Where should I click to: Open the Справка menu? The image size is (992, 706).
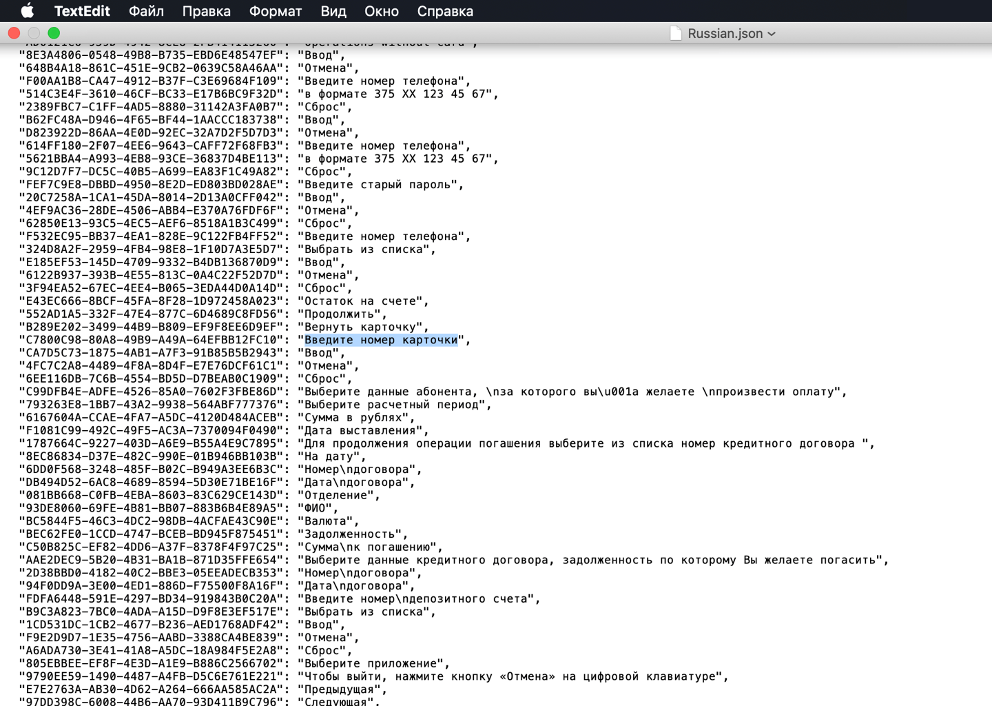pos(445,11)
